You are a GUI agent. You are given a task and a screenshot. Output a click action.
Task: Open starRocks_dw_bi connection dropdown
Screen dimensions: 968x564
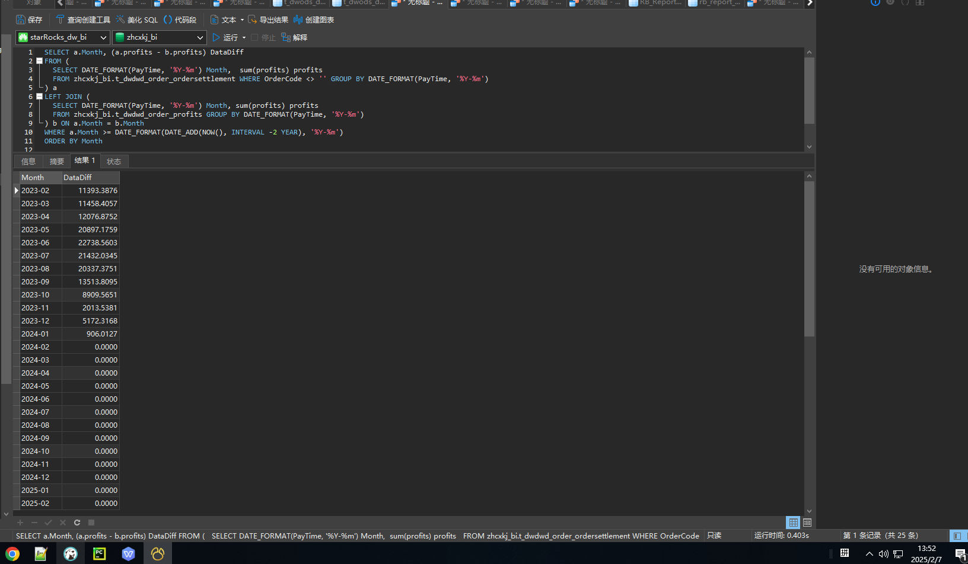pyautogui.click(x=63, y=37)
